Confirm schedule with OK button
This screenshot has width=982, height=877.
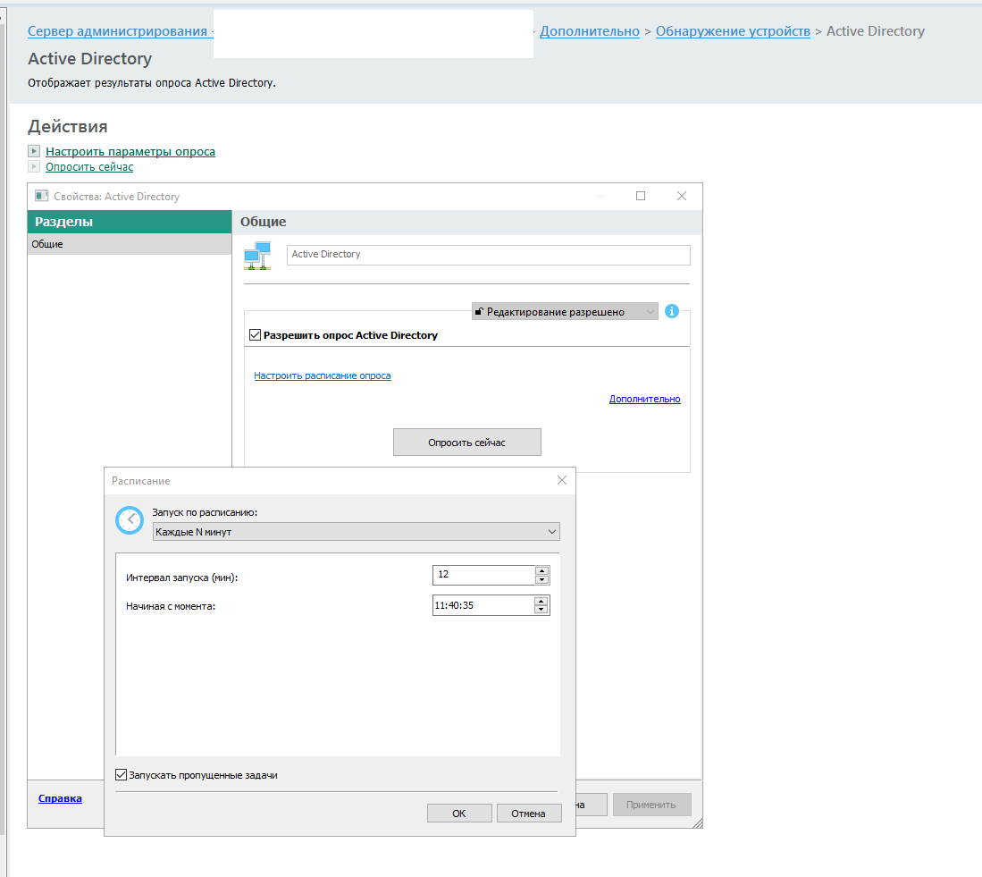pos(459,814)
